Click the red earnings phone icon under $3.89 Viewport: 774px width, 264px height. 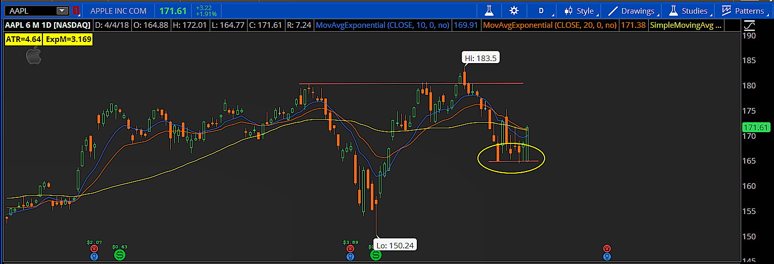point(350,248)
